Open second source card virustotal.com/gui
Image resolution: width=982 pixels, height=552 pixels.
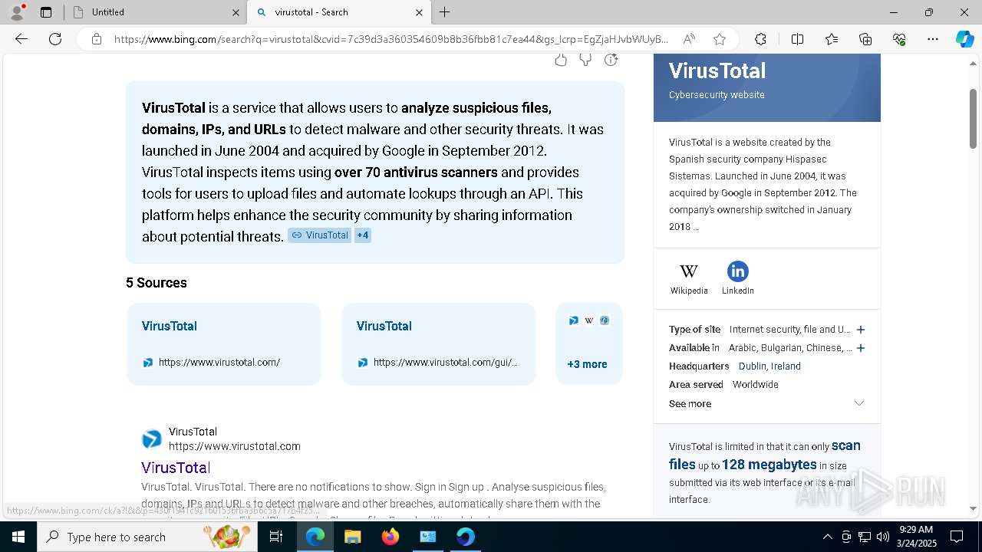tap(438, 343)
